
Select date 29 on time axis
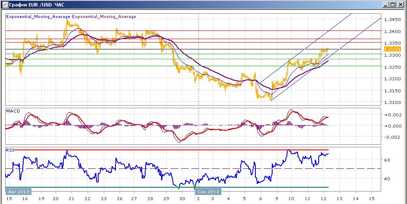coord(166,198)
